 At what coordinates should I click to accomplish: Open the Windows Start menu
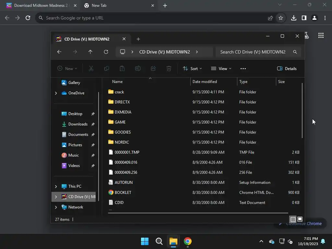pyautogui.click(x=145, y=241)
